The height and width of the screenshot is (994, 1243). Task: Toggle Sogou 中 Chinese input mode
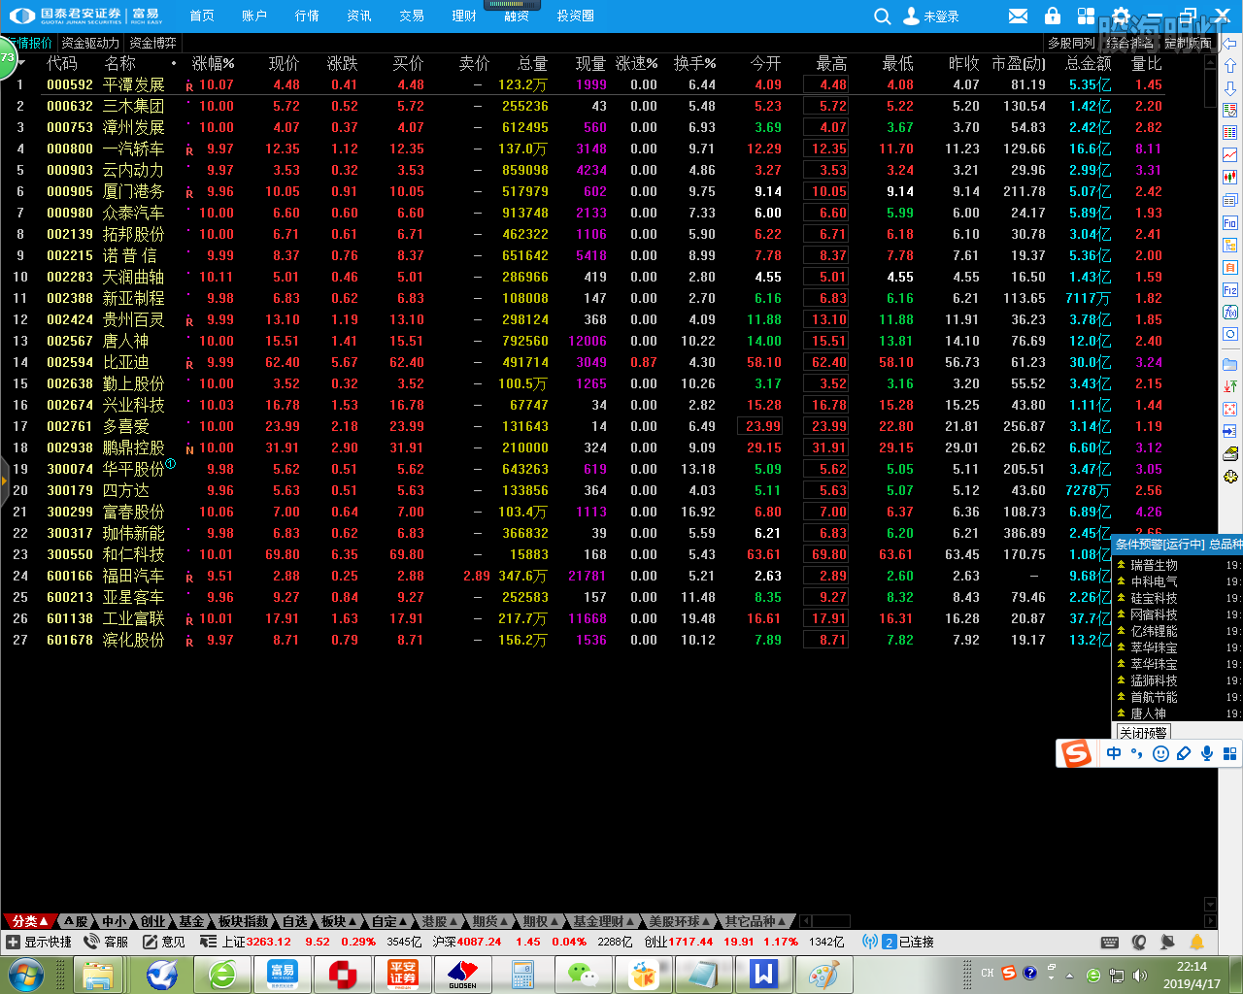pos(1114,753)
